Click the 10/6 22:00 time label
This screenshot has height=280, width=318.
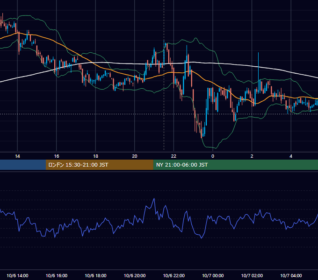(x=174, y=275)
